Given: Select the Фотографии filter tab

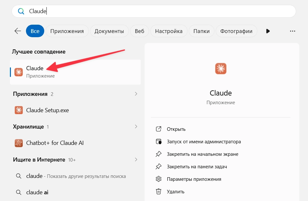Looking at the screenshot, I should click(x=236, y=31).
